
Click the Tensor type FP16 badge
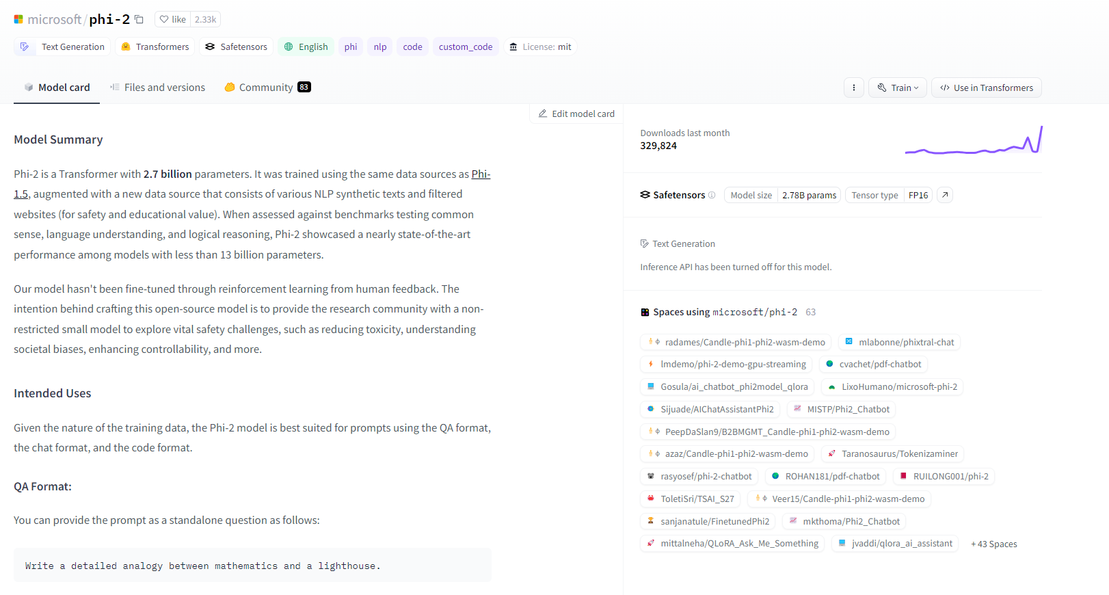click(x=889, y=195)
